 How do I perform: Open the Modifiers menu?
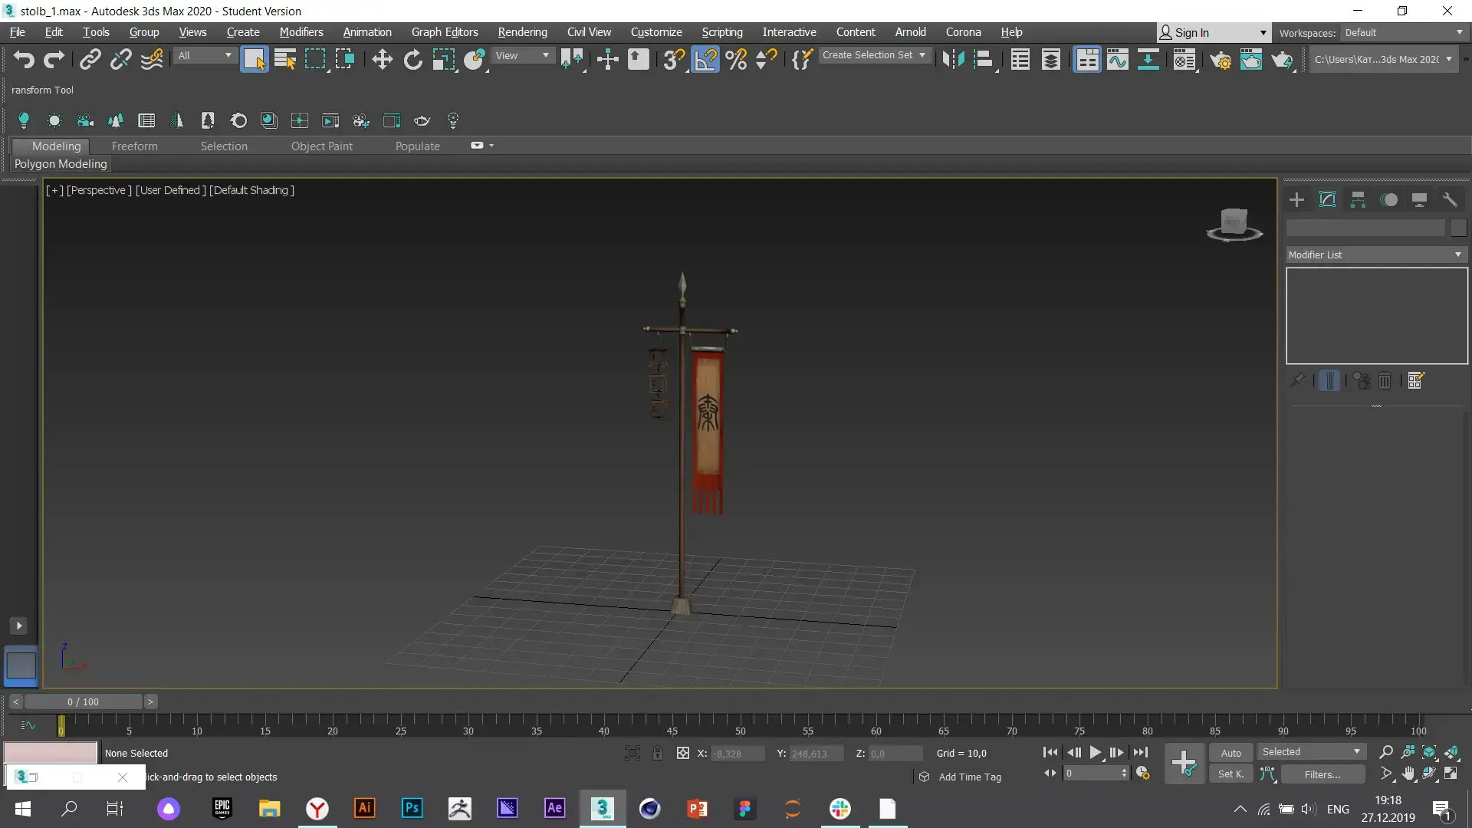click(301, 32)
